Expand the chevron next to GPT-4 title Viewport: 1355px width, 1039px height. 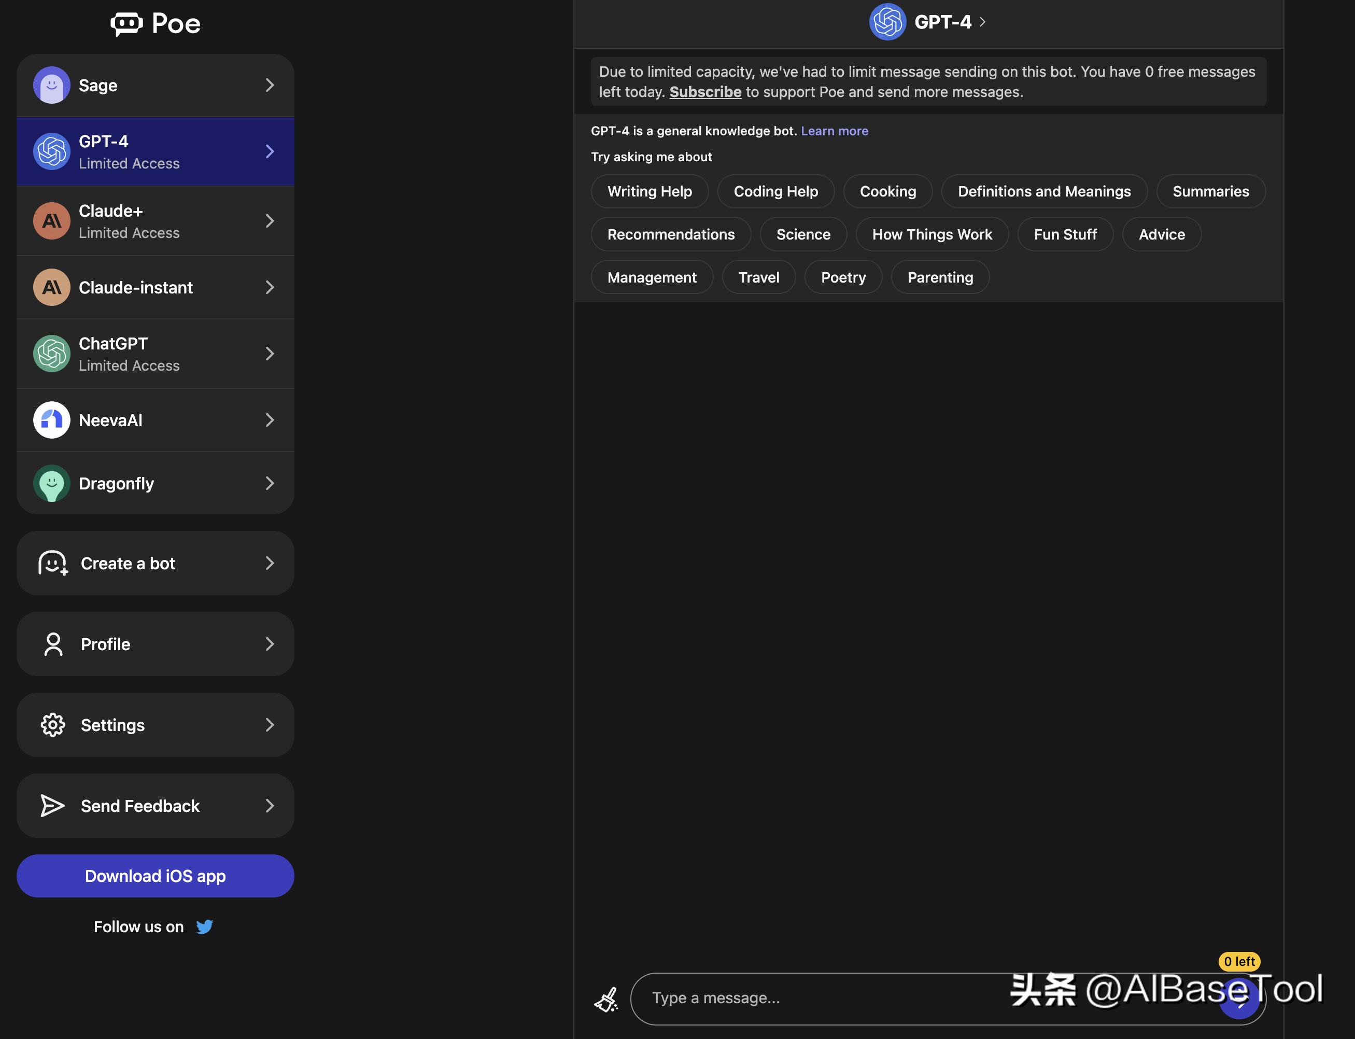coord(983,22)
